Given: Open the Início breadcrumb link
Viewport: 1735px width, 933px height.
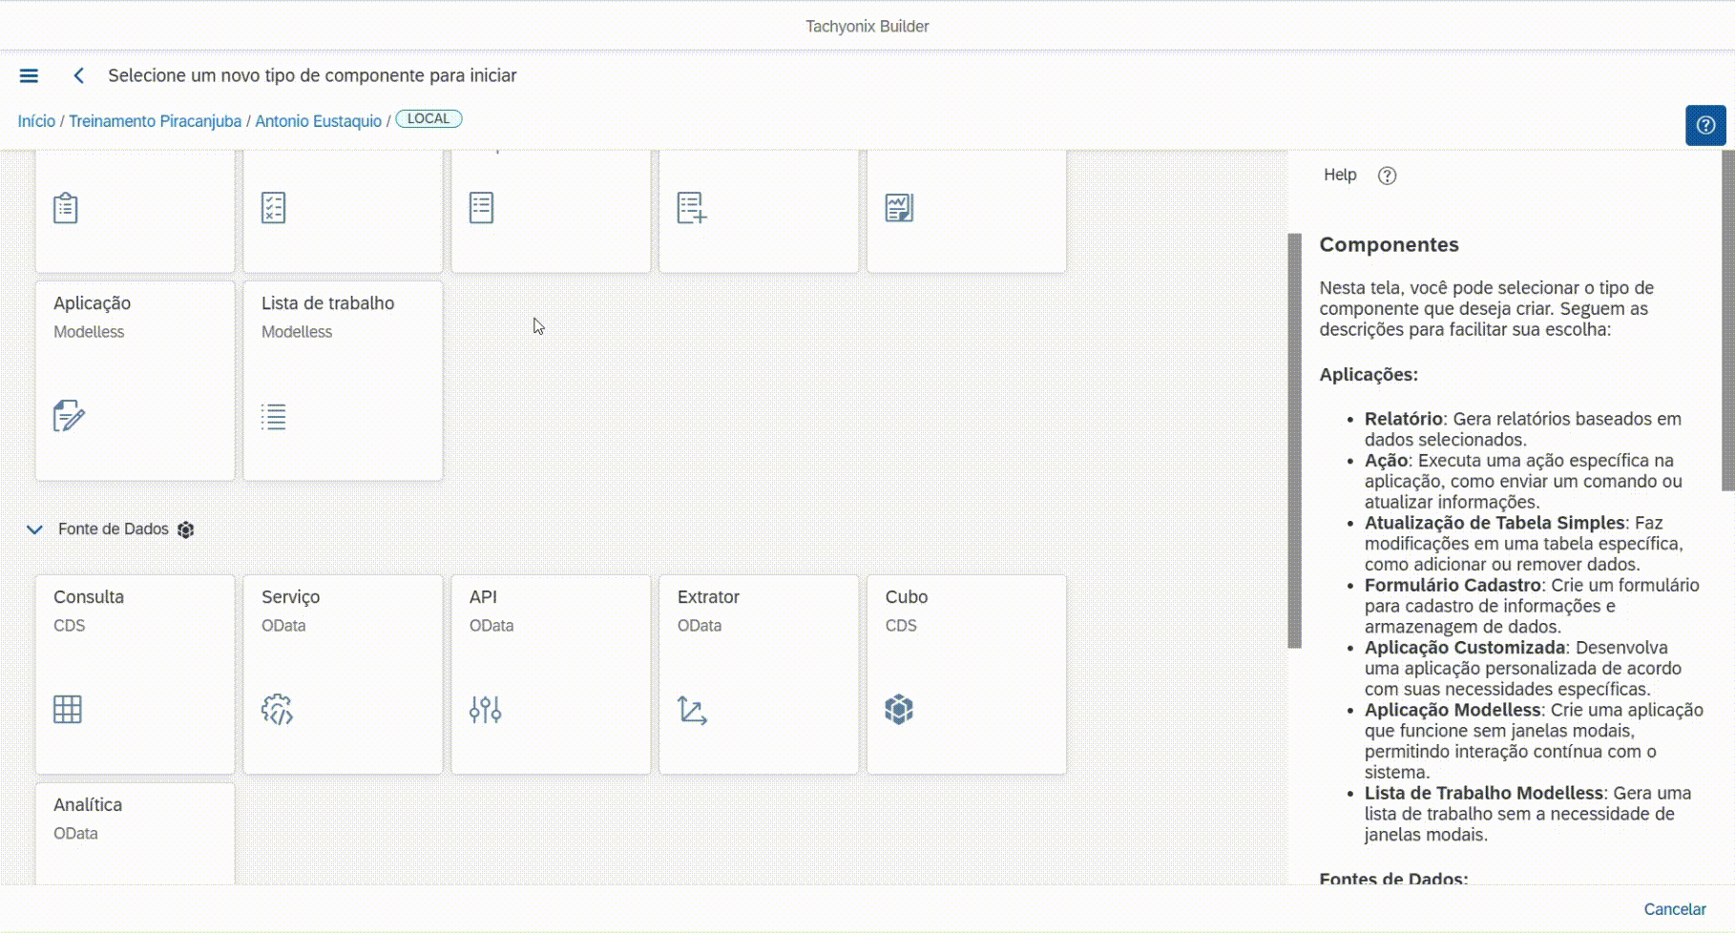Looking at the screenshot, I should tap(36, 121).
